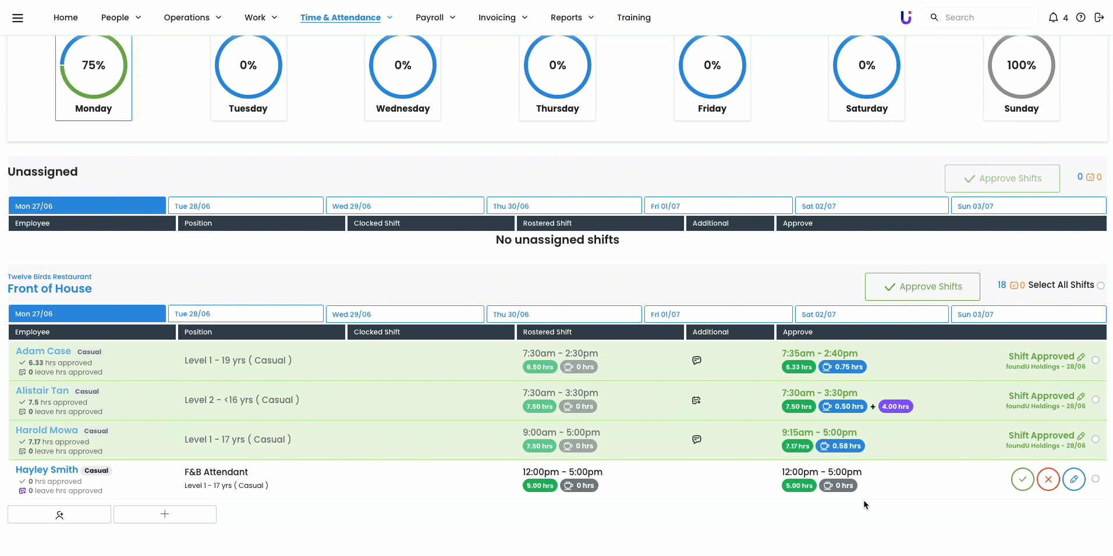Select Hayley Smith's shift radio button

click(1096, 479)
